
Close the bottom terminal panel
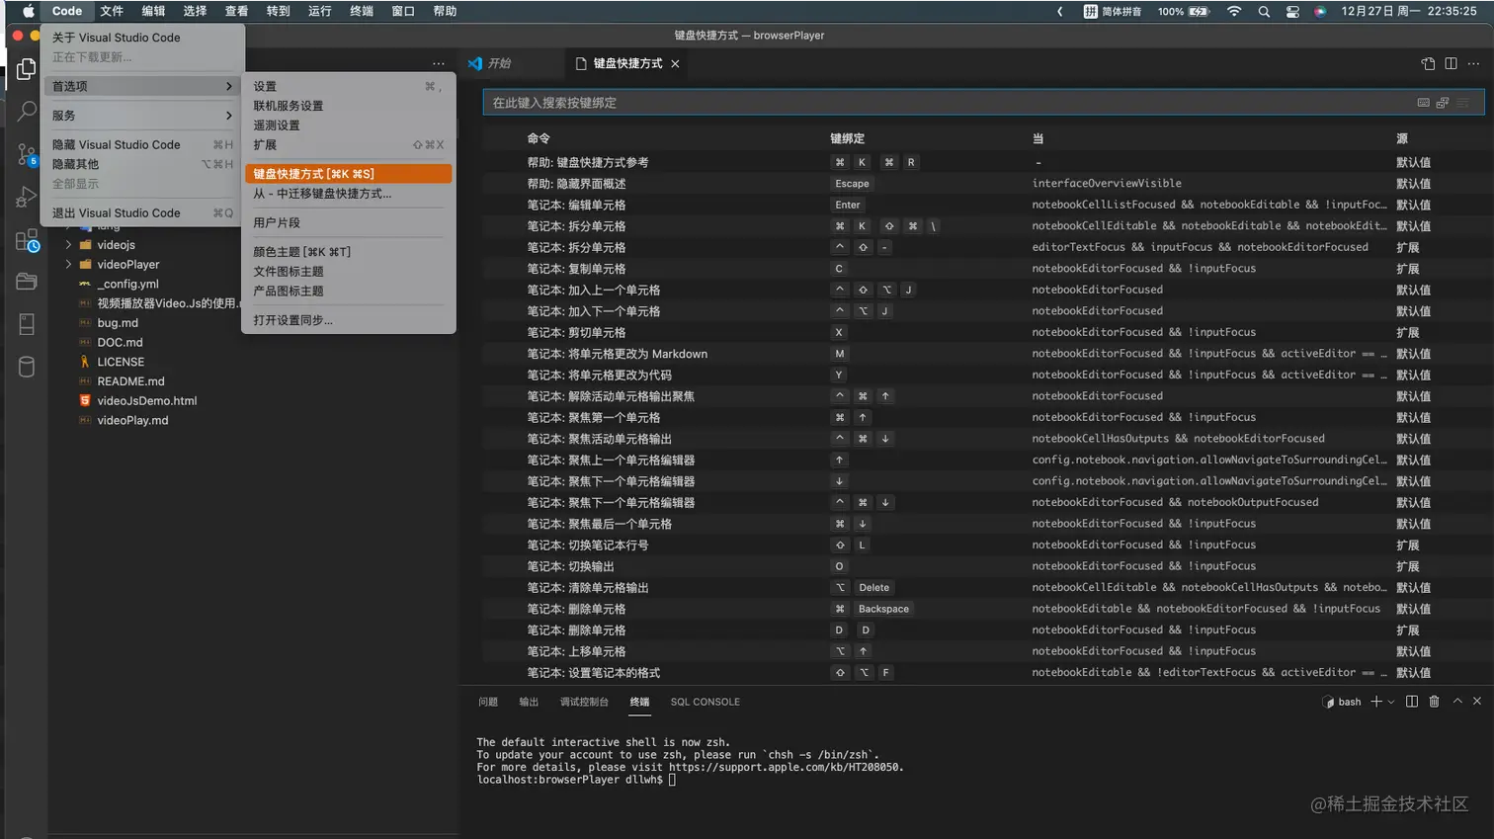(1477, 702)
